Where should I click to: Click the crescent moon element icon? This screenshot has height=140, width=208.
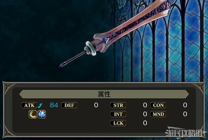[x=33, y=114]
